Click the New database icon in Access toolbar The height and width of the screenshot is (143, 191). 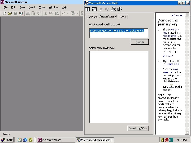pos(5,13)
